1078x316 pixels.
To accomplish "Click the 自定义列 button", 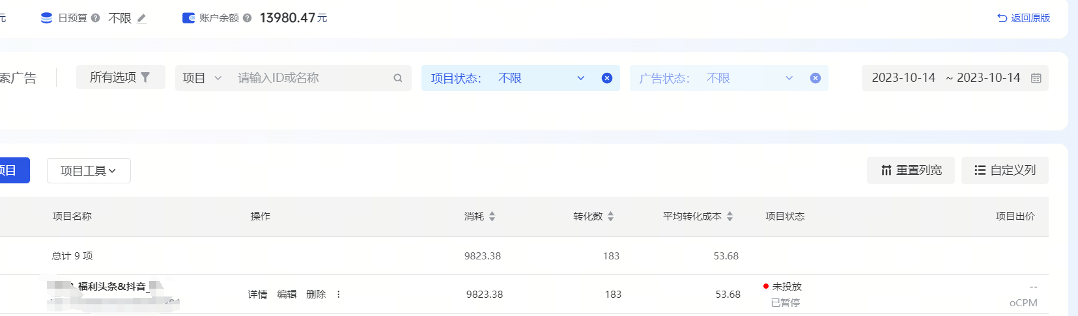I will 1004,170.
